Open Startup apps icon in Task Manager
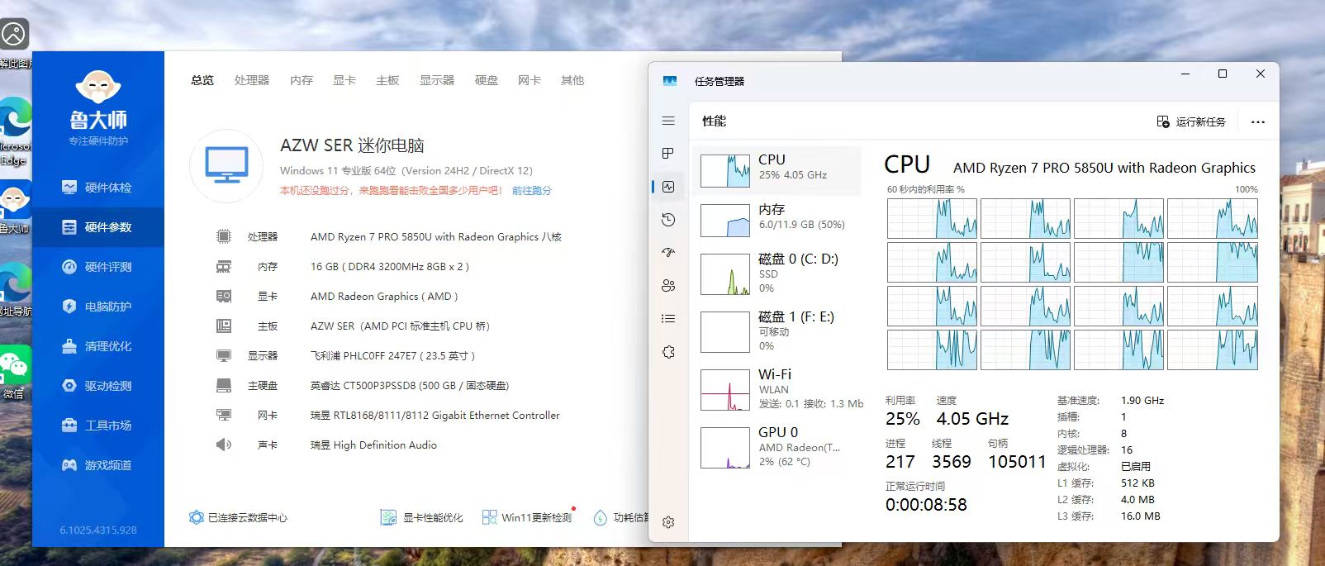 point(668,253)
